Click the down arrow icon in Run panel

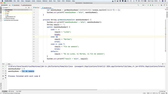coord(6,69)
